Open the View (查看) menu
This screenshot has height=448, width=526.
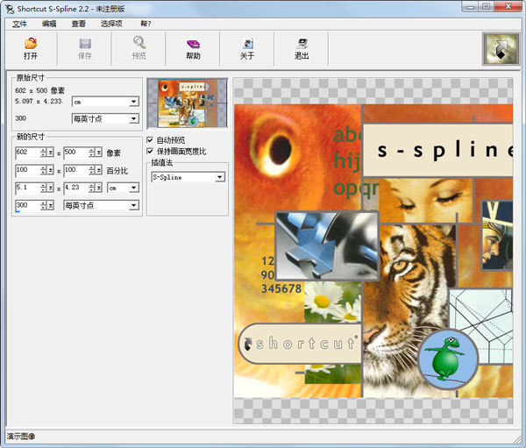79,24
